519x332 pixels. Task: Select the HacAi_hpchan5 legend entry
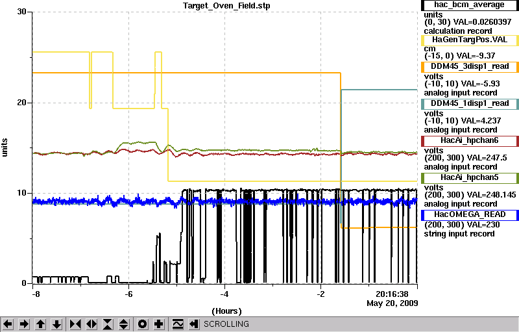[x=469, y=178]
